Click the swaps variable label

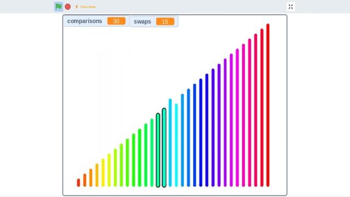click(x=142, y=21)
